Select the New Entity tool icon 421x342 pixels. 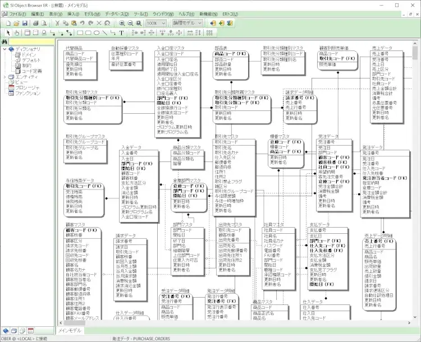point(27,33)
